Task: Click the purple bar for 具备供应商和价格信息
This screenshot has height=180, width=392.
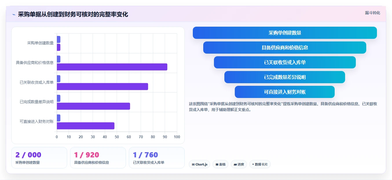Action: pos(112,67)
